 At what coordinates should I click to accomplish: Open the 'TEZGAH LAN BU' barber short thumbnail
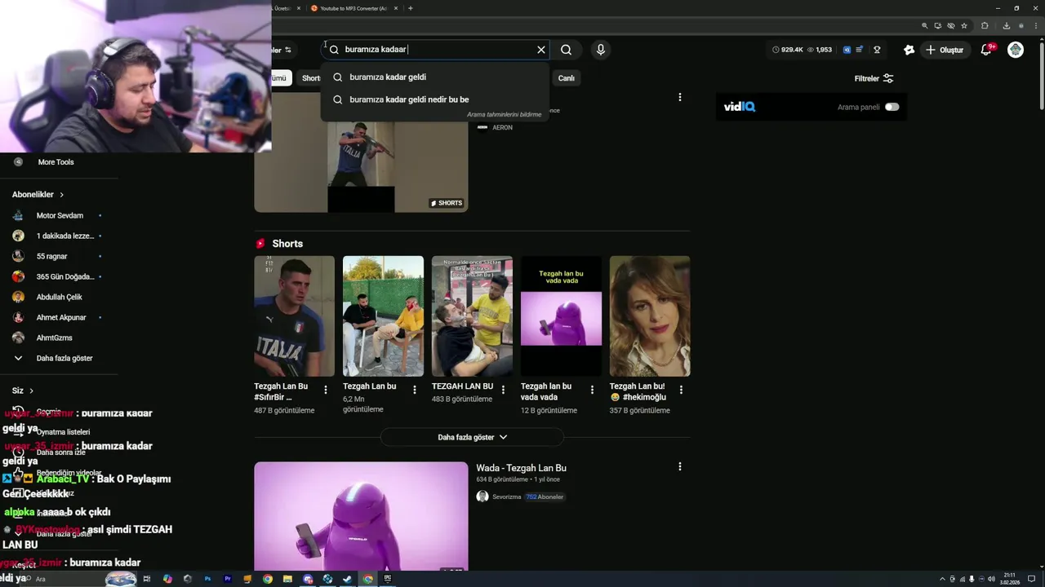point(472,316)
